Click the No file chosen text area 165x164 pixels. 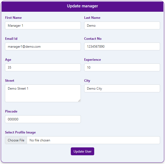click(40, 140)
